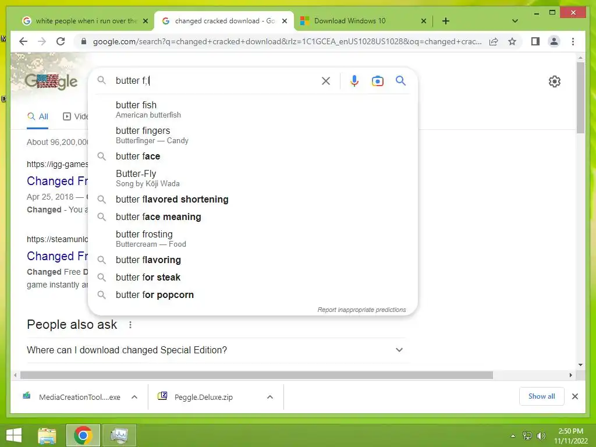Open People also ask options menu
The image size is (596, 447).
130,325
